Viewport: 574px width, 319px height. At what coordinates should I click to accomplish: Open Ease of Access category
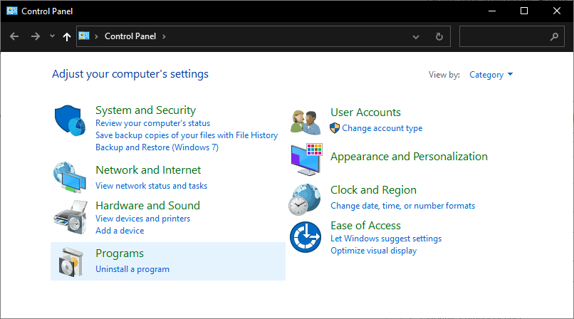tap(366, 225)
